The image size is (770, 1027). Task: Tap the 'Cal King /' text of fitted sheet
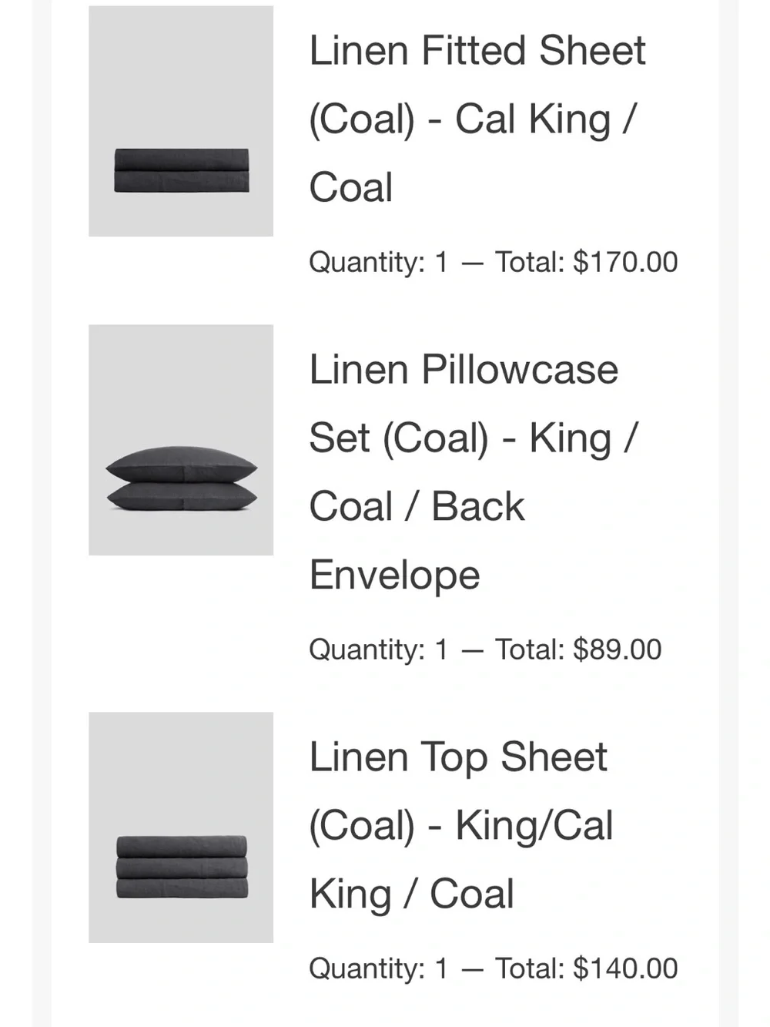(x=546, y=119)
